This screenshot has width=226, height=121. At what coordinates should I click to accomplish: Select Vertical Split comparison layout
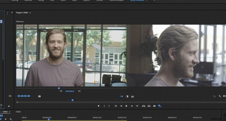tap(127, 96)
